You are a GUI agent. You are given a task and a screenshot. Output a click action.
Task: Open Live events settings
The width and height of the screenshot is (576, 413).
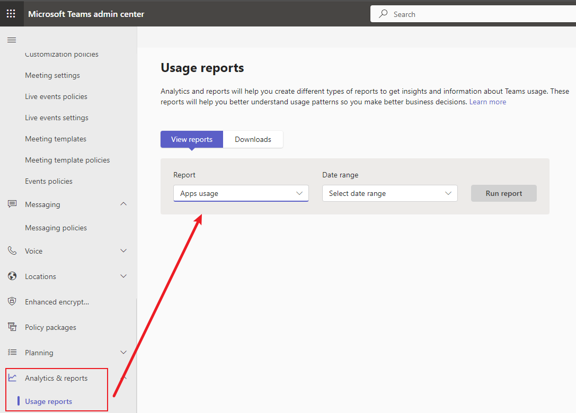[57, 118]
